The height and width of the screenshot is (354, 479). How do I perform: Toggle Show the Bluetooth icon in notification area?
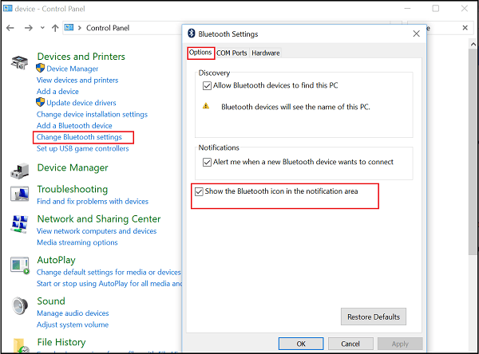click(x=199, y=191)
